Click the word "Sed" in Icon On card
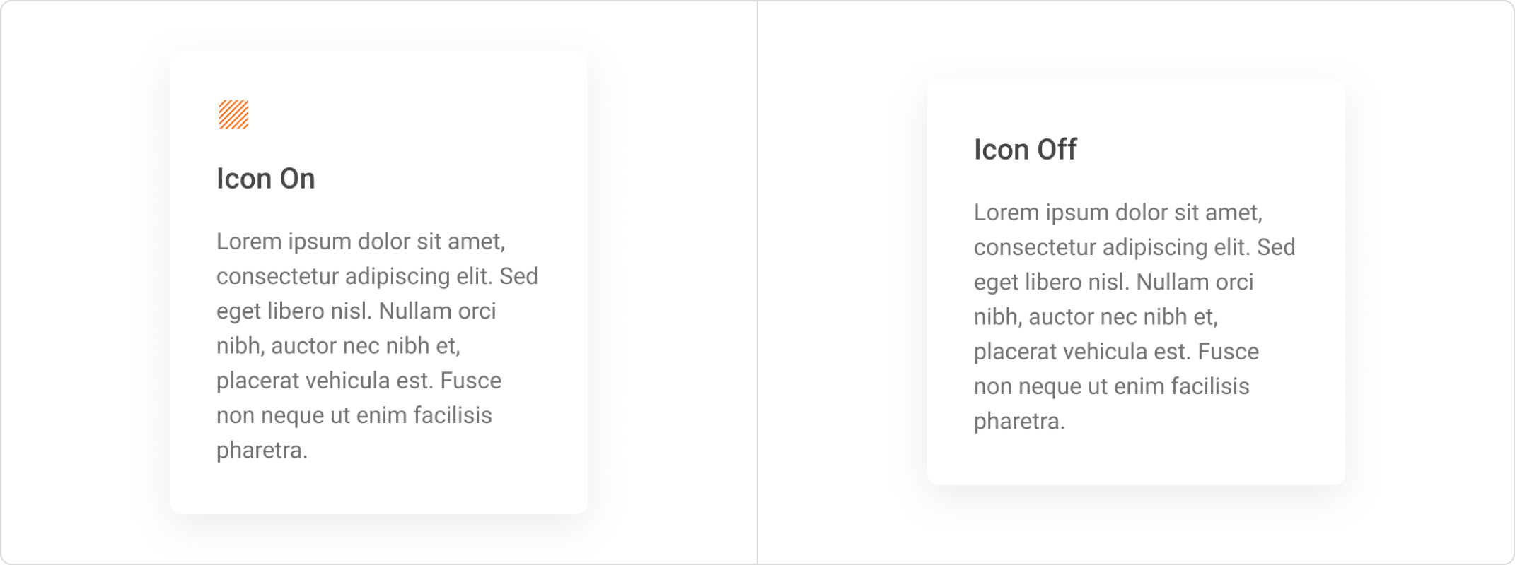 (519, 276)
